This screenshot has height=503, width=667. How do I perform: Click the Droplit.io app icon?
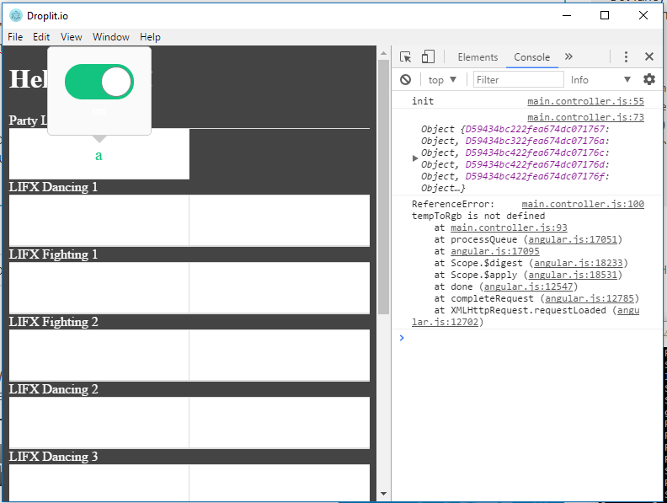coord(16,16)
